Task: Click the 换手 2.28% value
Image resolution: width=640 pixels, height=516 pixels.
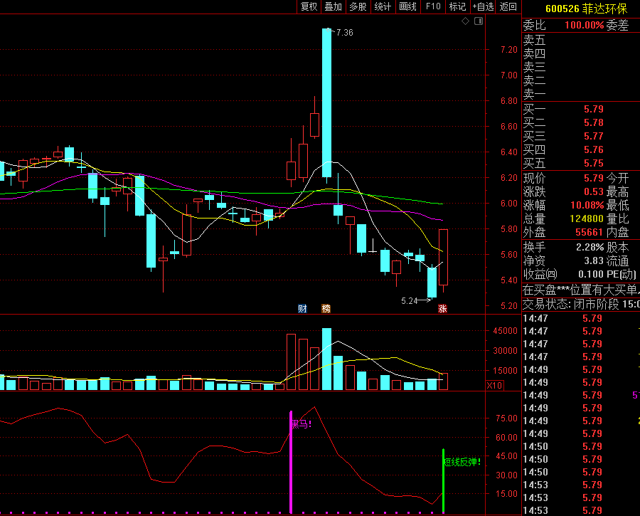Action: click(590, 247)
